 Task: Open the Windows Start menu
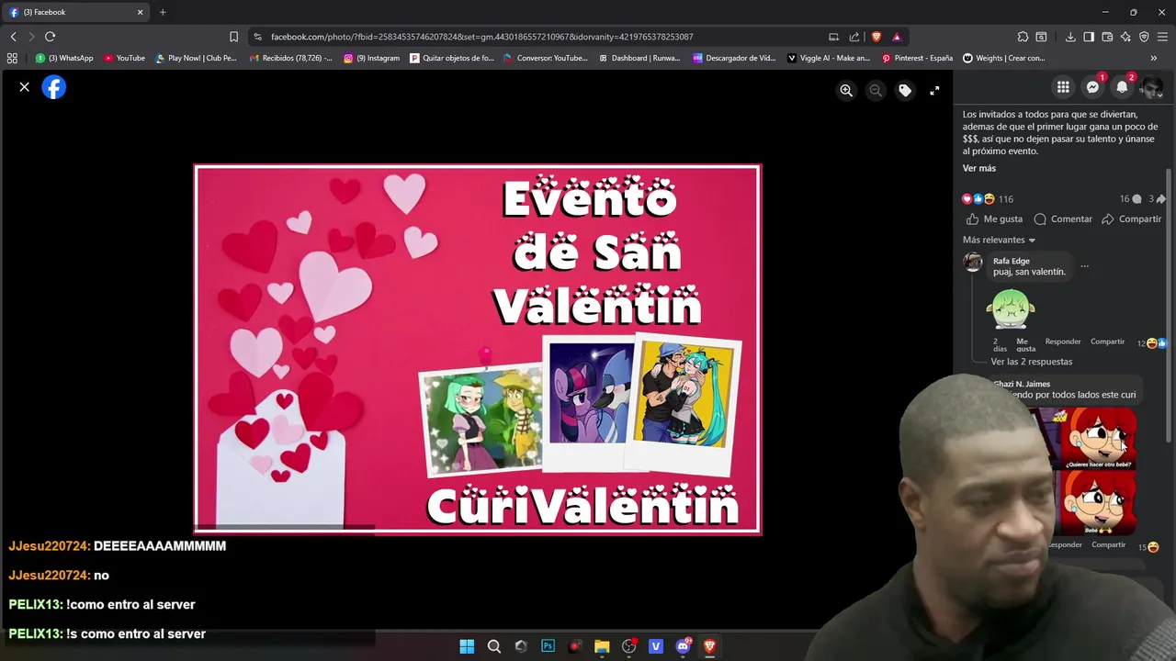pyautogui.click(x=467, y=646)
